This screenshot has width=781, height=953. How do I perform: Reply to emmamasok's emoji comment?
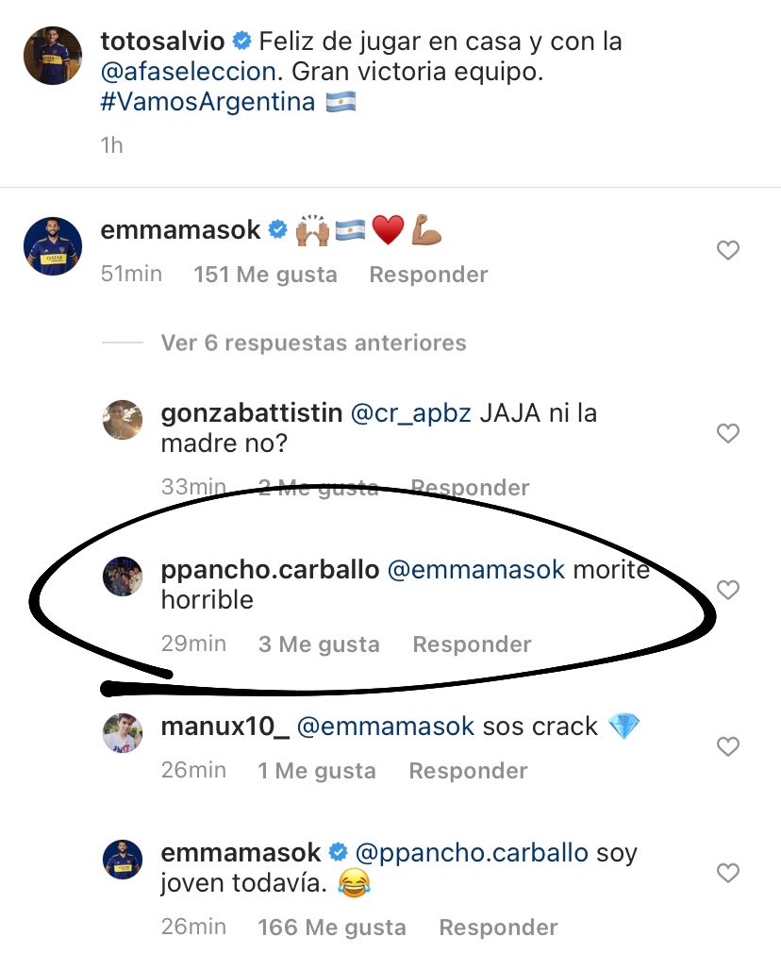point(428,275)
